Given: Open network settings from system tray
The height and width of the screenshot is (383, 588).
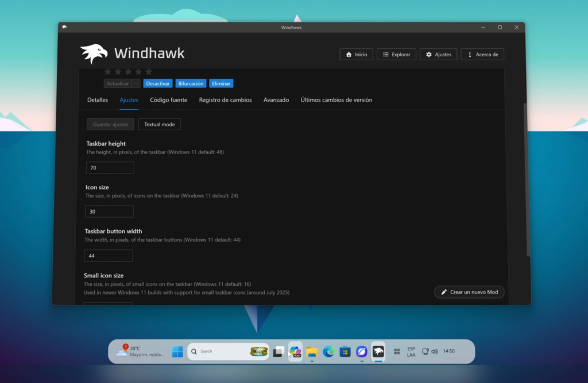Looking at the screenshot, I should [x=425, y=351].
